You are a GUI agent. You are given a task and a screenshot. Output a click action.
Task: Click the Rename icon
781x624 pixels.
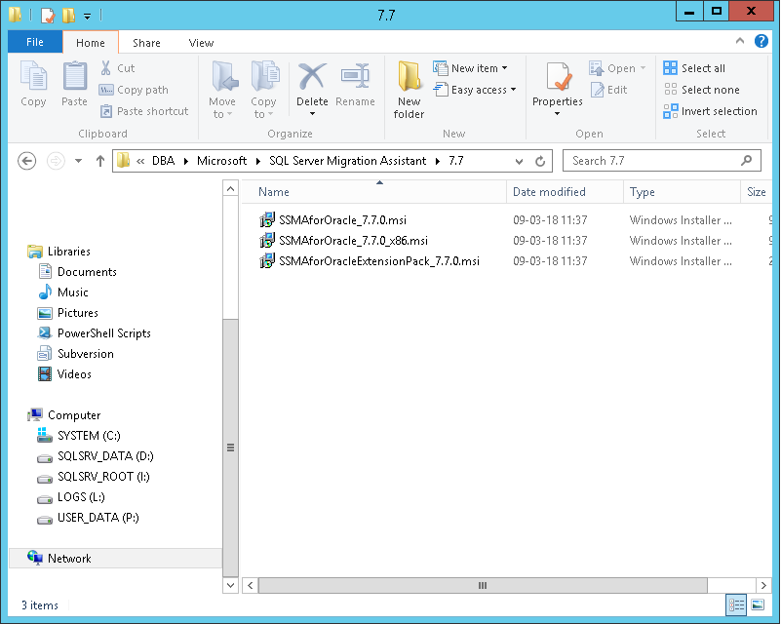click(355, 76)
